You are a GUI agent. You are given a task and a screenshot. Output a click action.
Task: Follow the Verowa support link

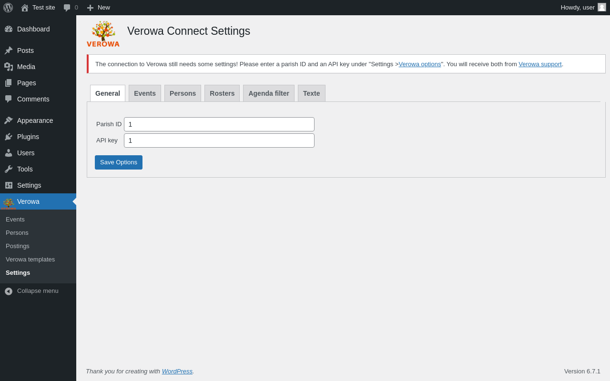[x=540, y=64]
